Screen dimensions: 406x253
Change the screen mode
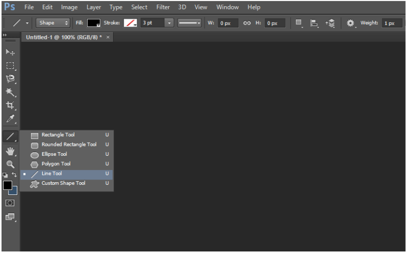(10, 217)
